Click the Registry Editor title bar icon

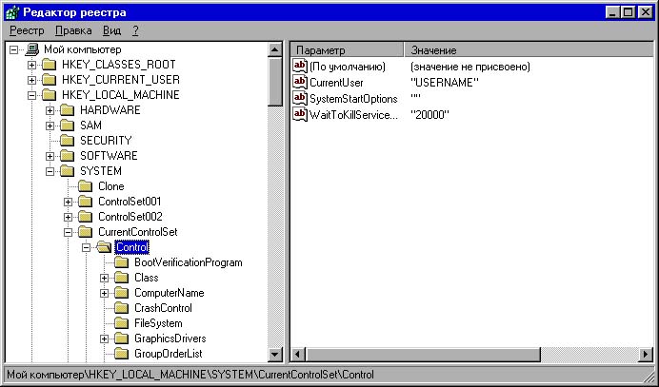[x=12, y=12]
